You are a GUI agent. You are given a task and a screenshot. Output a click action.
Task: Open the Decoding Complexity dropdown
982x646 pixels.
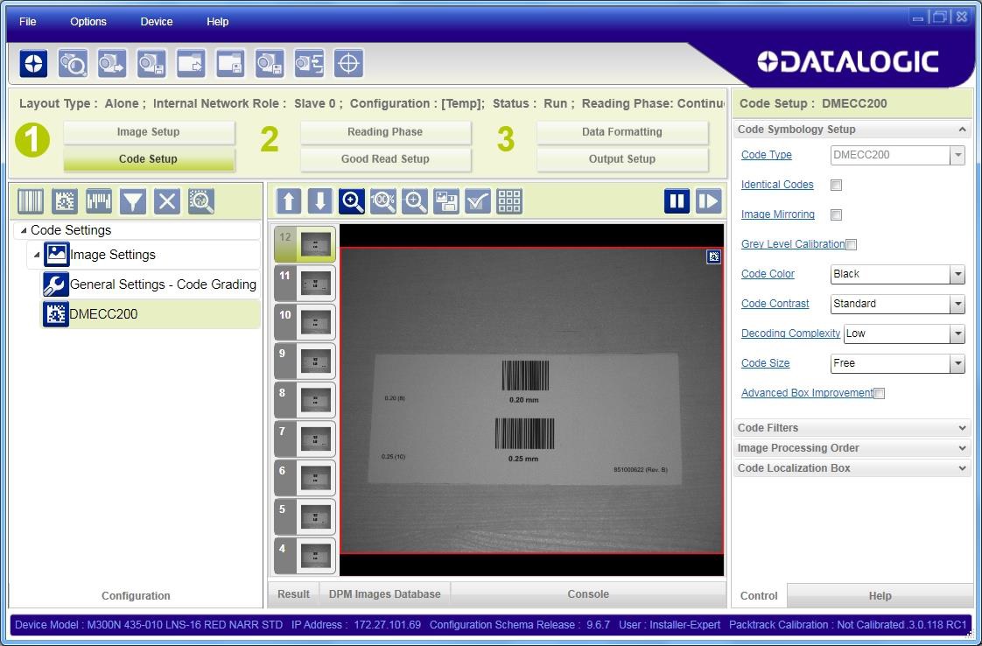coord(904,334)
